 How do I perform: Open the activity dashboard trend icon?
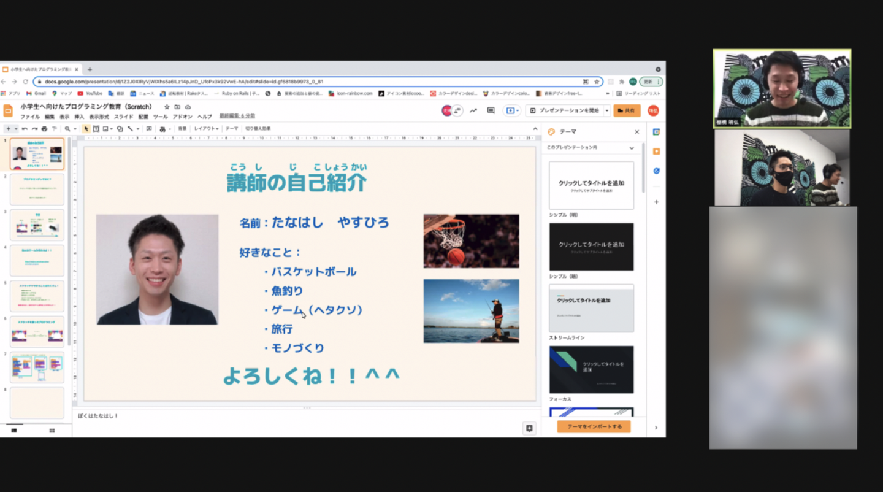pyautogui.click(x=473, y=110)
